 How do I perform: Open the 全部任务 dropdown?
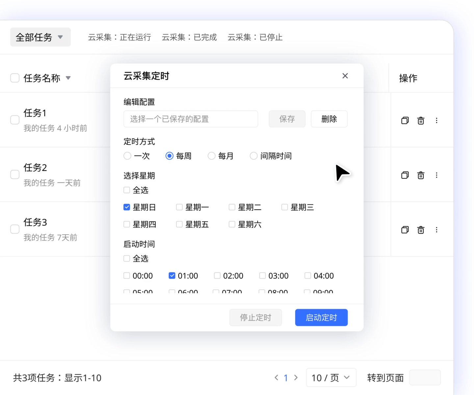point(40,37)
